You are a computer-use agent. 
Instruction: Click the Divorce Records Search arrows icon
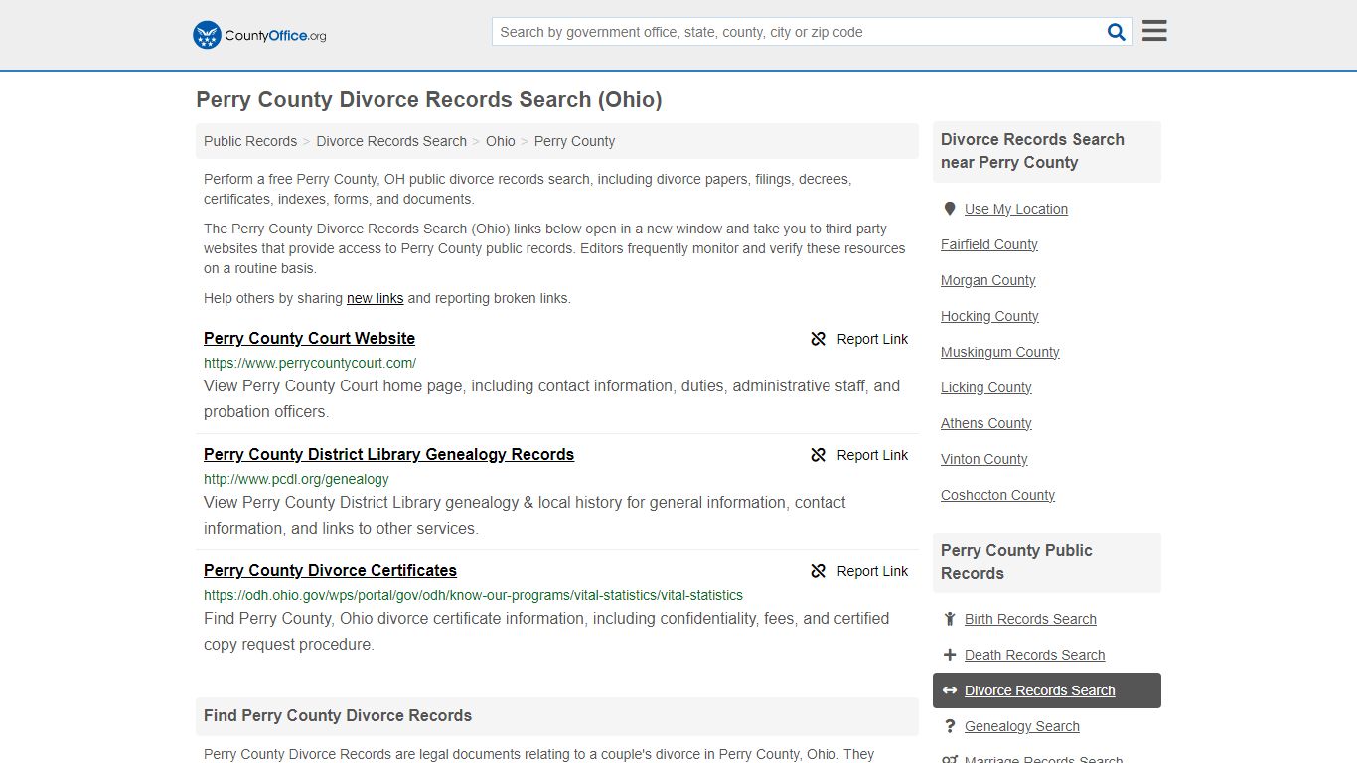(x=950, y=690)
